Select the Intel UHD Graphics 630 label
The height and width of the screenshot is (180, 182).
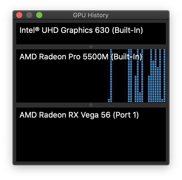pos(81,30)
